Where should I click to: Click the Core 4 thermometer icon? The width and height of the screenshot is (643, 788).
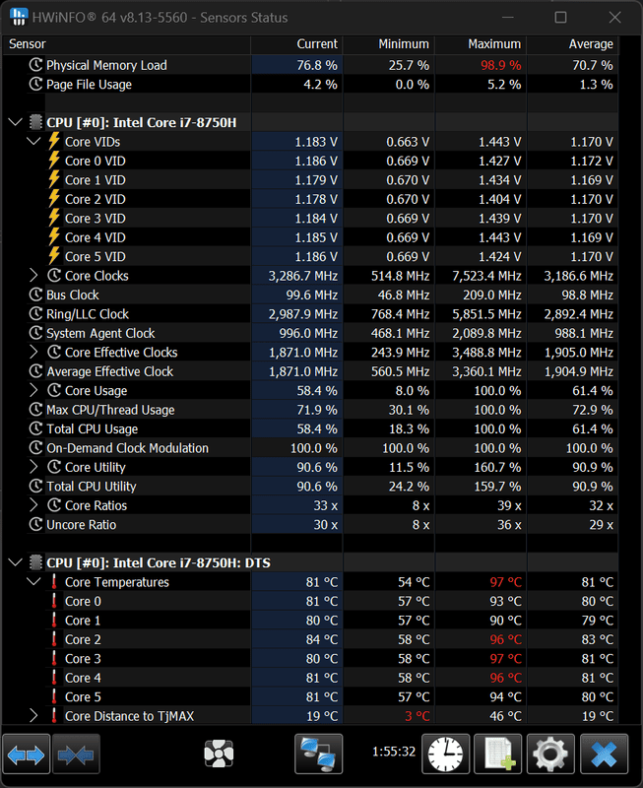tap(54, 678)
